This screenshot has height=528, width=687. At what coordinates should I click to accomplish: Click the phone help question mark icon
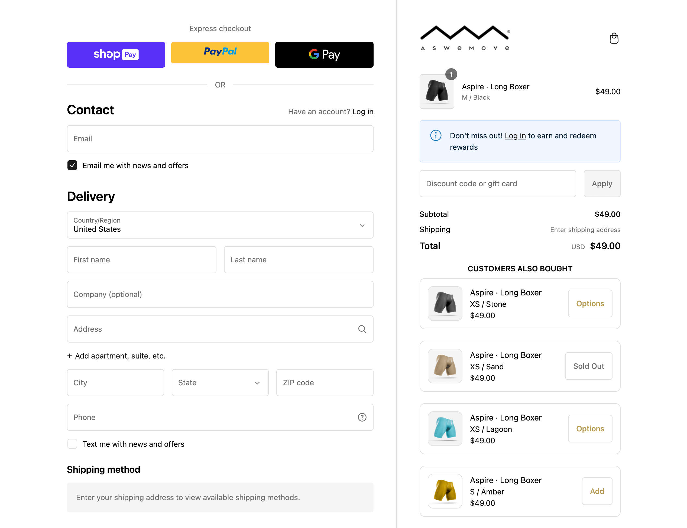point(362,417)
